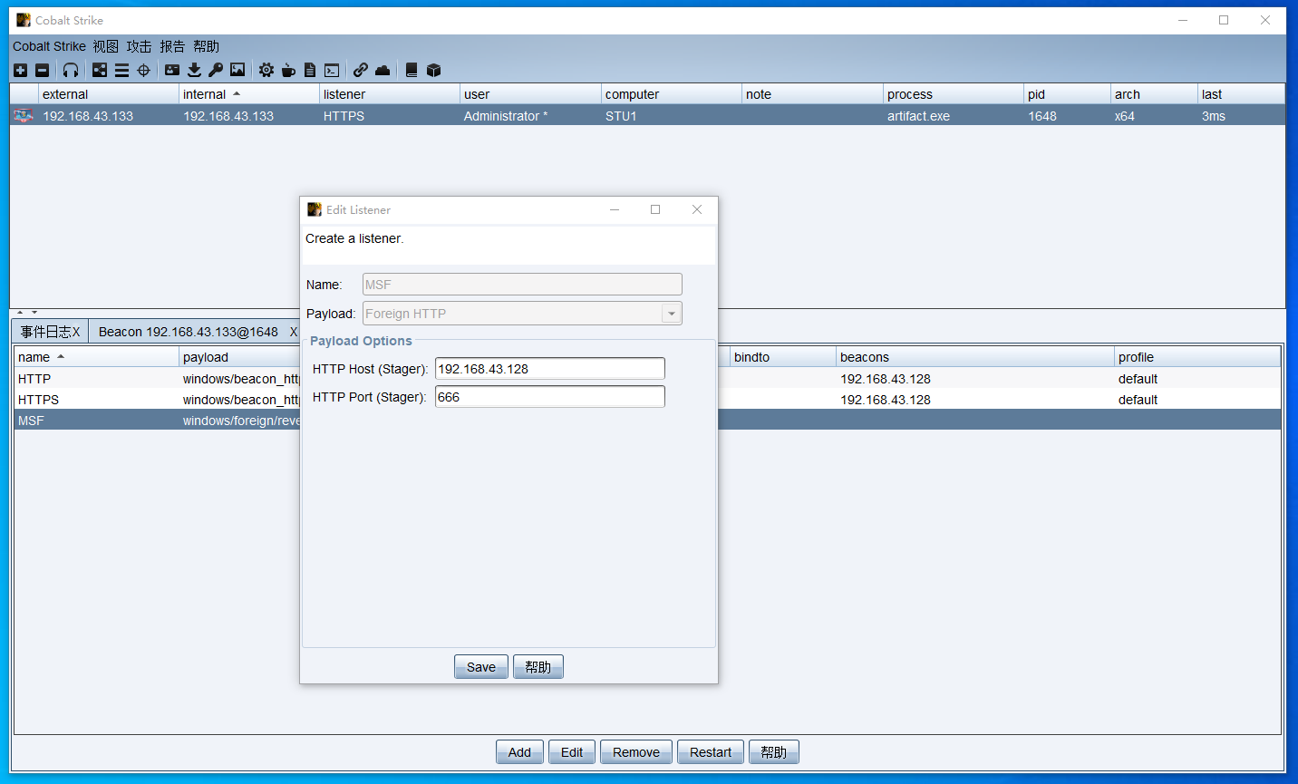
Task: Open credentials via the ID card icon
Action: [172, 70]
